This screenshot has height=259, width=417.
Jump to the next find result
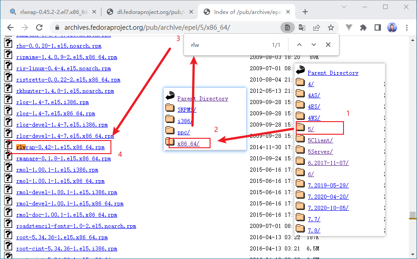pos(314,45)
